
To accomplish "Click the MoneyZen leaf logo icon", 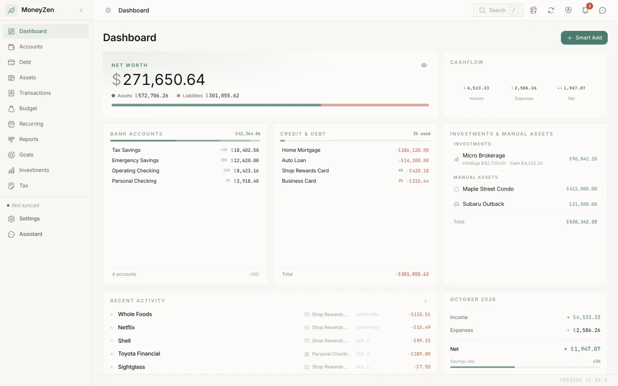I will click(11, 10).
